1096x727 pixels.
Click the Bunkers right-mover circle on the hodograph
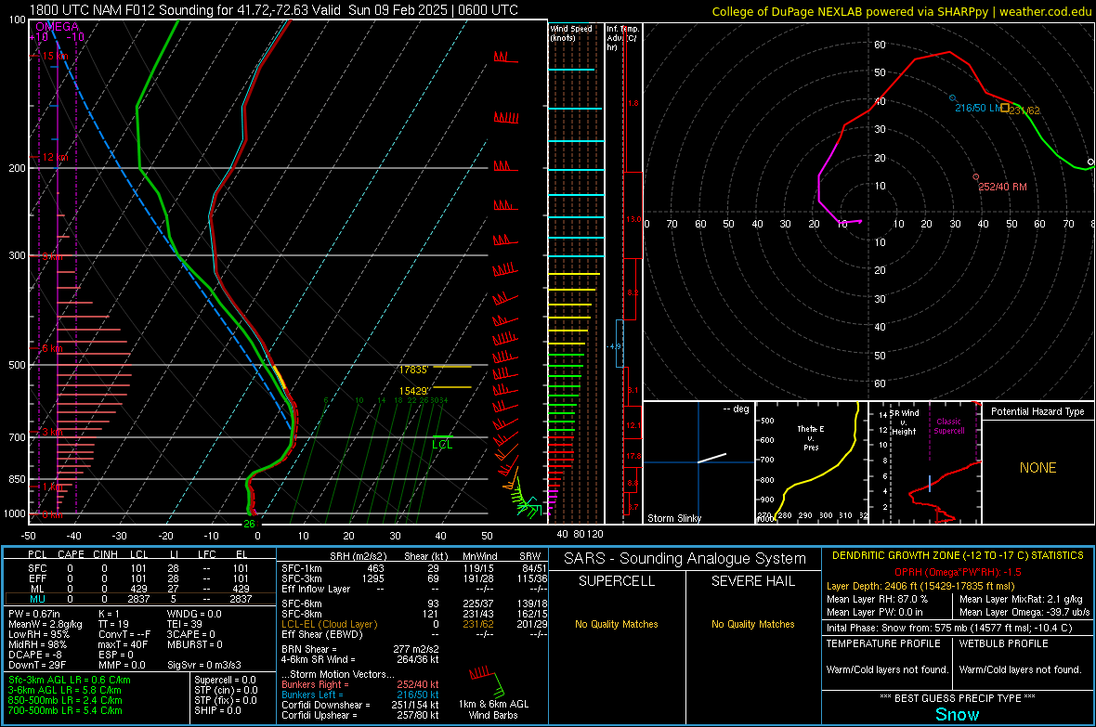point(976,176)
